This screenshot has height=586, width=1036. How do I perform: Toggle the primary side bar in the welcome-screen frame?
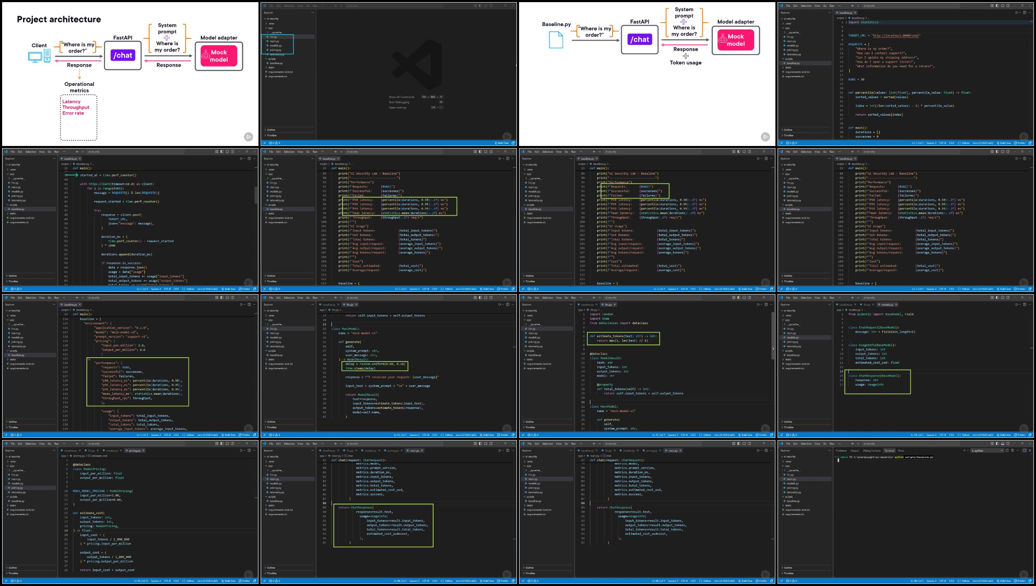480,6
